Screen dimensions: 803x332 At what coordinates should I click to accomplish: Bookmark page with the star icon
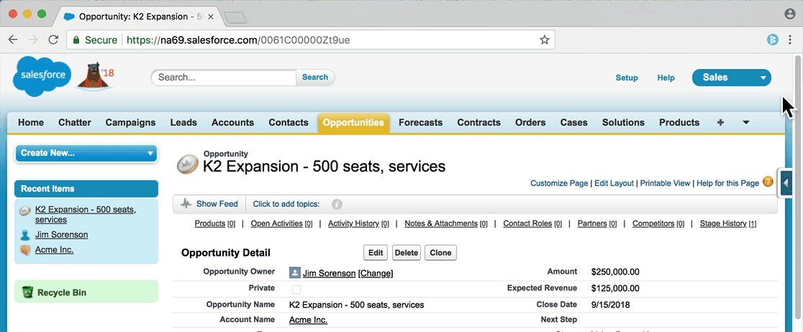pos(545,40)
